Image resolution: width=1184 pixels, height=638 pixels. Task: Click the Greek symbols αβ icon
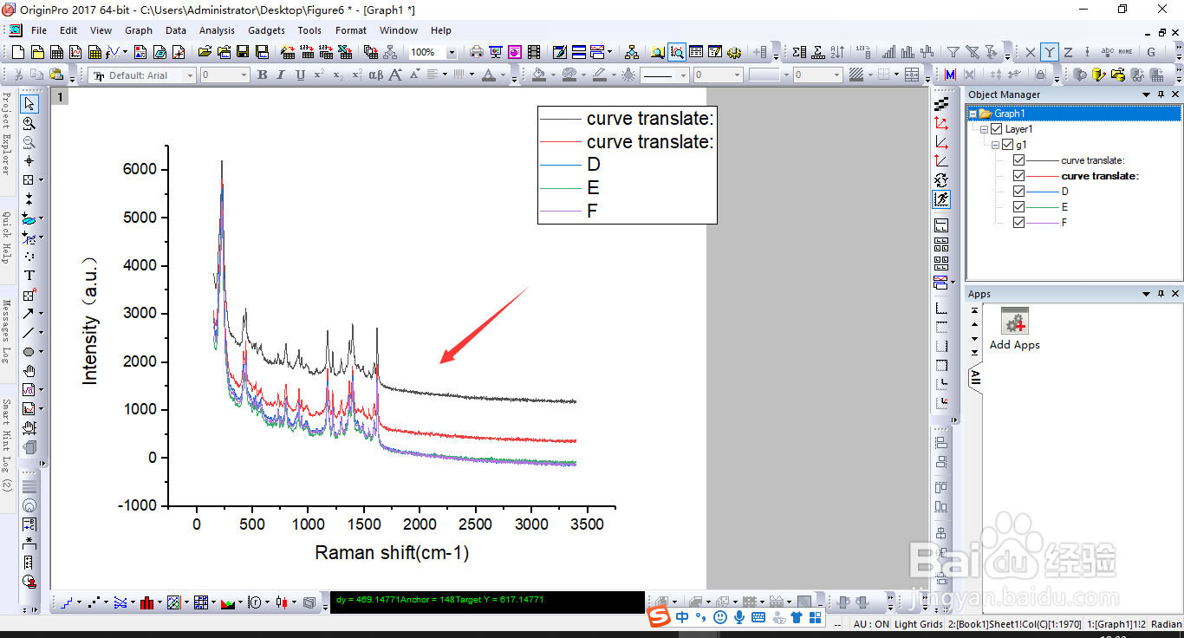pos(375,75)
